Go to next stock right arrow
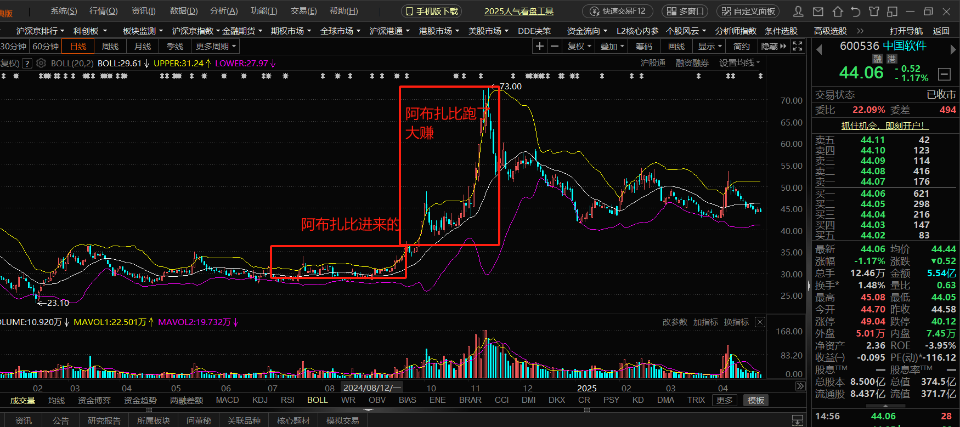Screen dimensions: 960x427 click(x=953, y=49)
